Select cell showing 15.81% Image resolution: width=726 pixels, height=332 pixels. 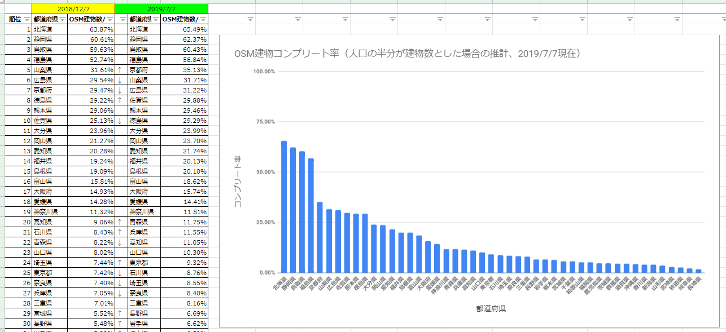click(90, 182)
